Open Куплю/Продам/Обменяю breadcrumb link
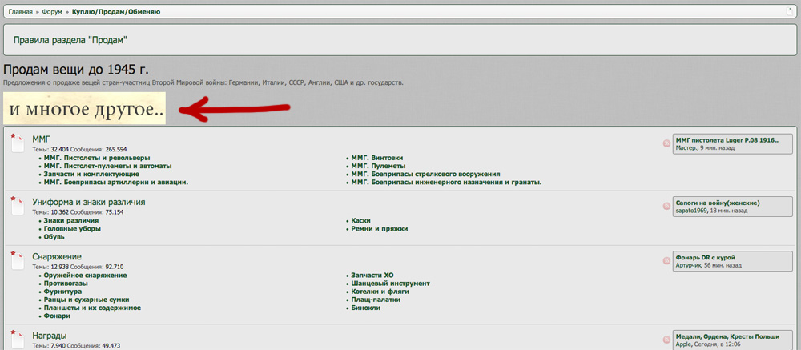801x350 pixels. [x=116, y=12]
